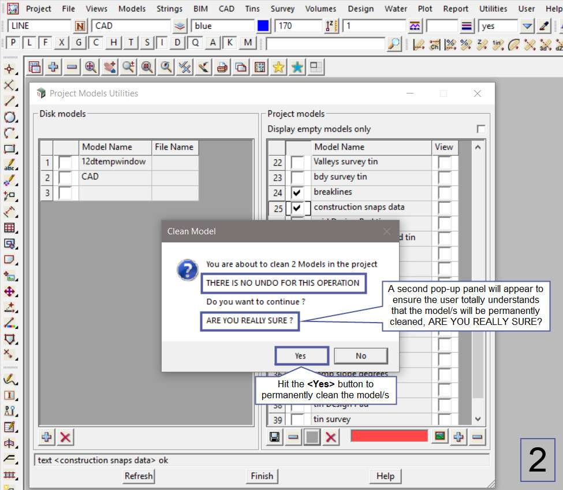Viewport: 563px width, 490px height.
Task: Click the yellow star icon in view toolbar
Action: pyautogui.click(x=278, y=68)
